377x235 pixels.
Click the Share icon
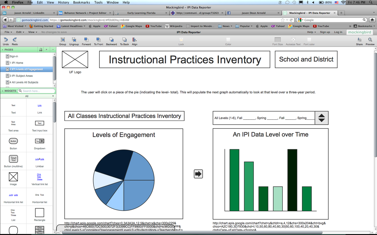(359, 40)
